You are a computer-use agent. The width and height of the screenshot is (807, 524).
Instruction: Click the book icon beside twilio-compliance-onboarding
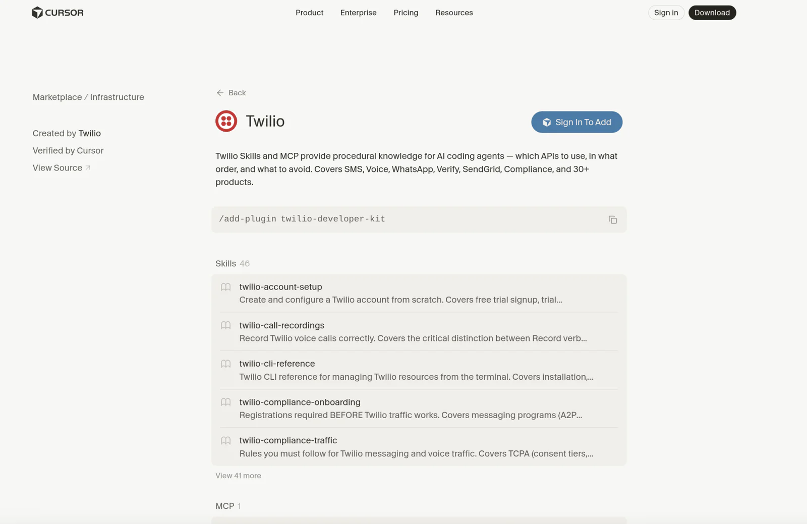point(226,402)
